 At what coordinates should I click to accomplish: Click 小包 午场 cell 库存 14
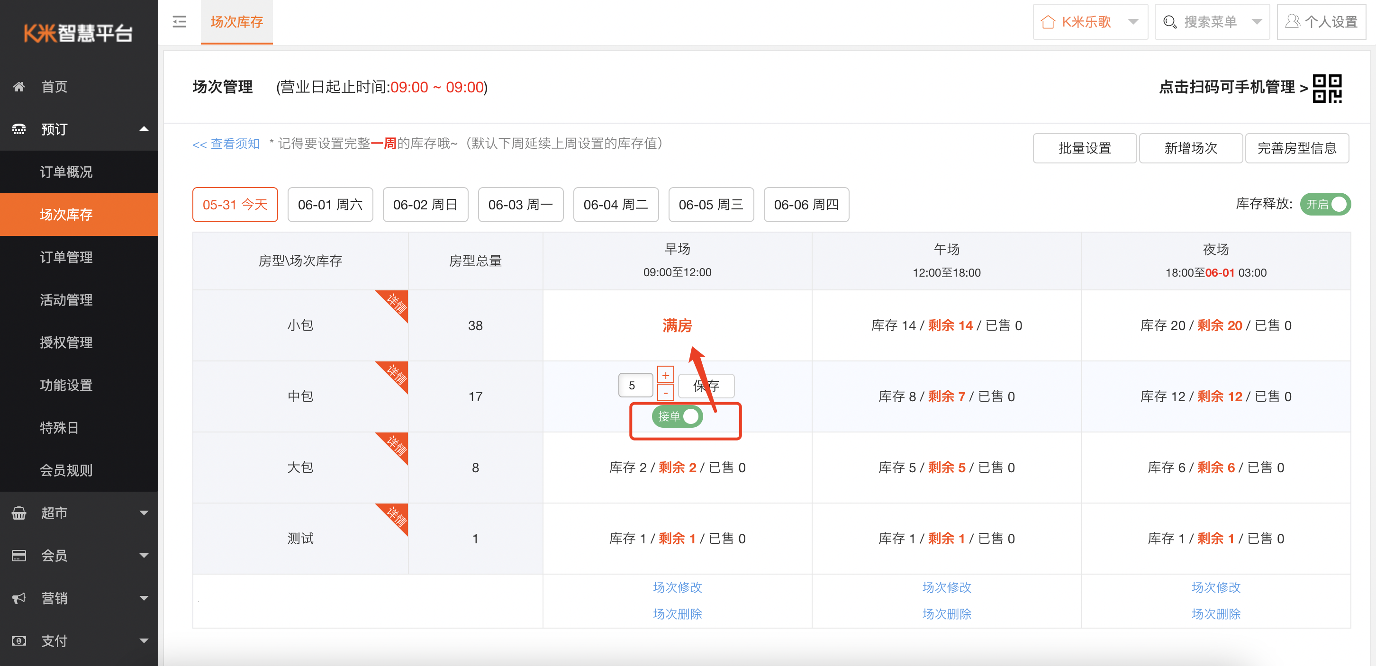click(947, 325)
